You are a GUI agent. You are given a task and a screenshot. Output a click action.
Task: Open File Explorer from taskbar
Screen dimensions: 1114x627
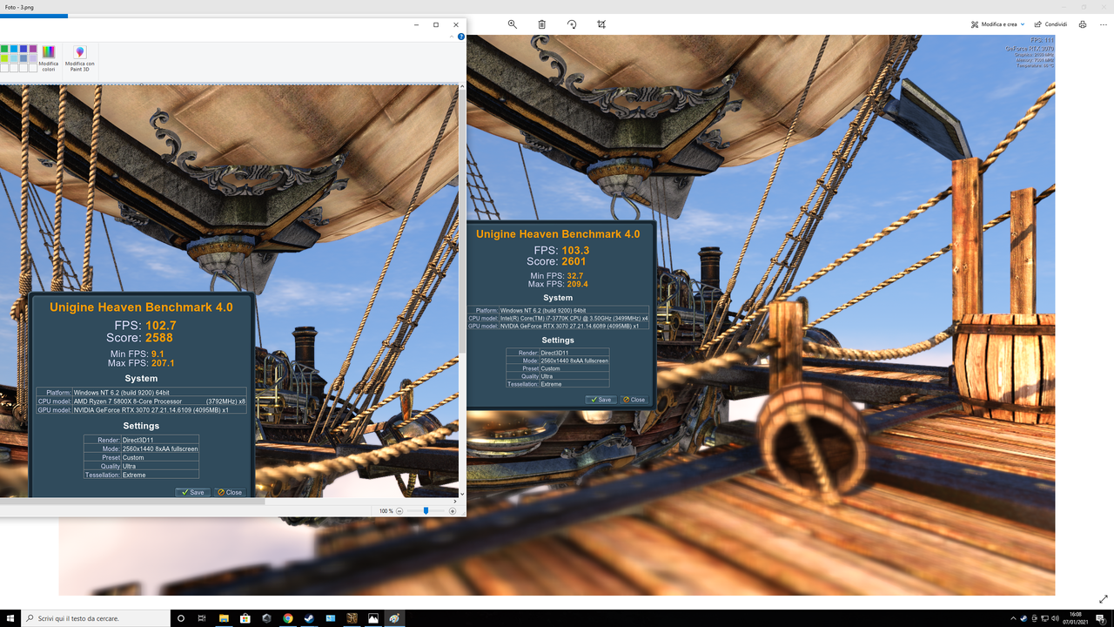tap(224, 617)
